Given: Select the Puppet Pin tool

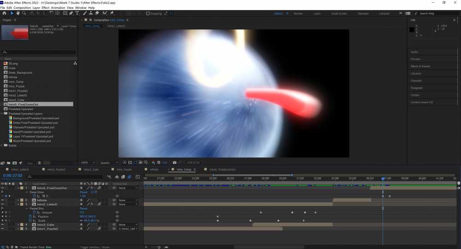Looking at the screenshot, I should point(112,13).
